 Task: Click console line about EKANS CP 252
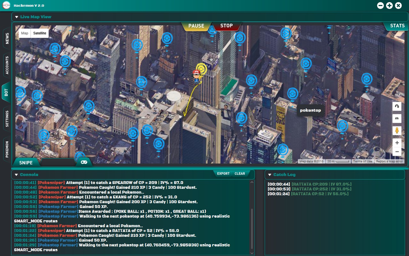pos(96,197)
